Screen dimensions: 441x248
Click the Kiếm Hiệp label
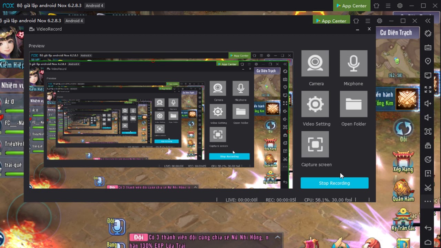[x=12, y=65]
